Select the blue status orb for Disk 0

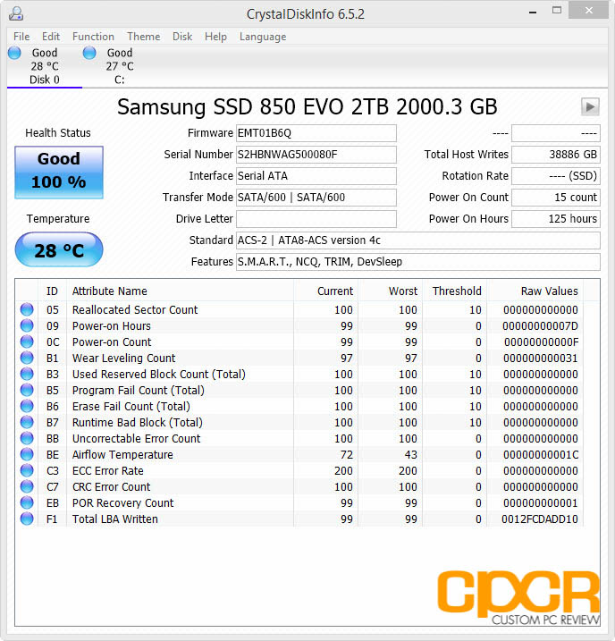(x=14, y=53)
